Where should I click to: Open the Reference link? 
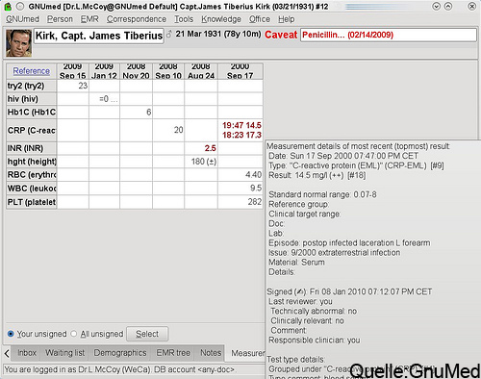[x=31, y=71]
